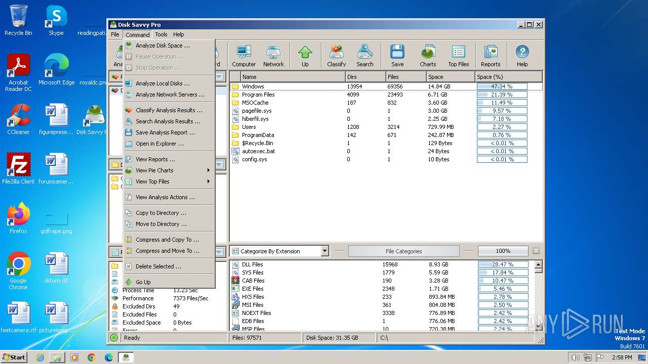Select Open in Explorer menu item
Viewport: 648px width, 364px height.
(169, 144)
